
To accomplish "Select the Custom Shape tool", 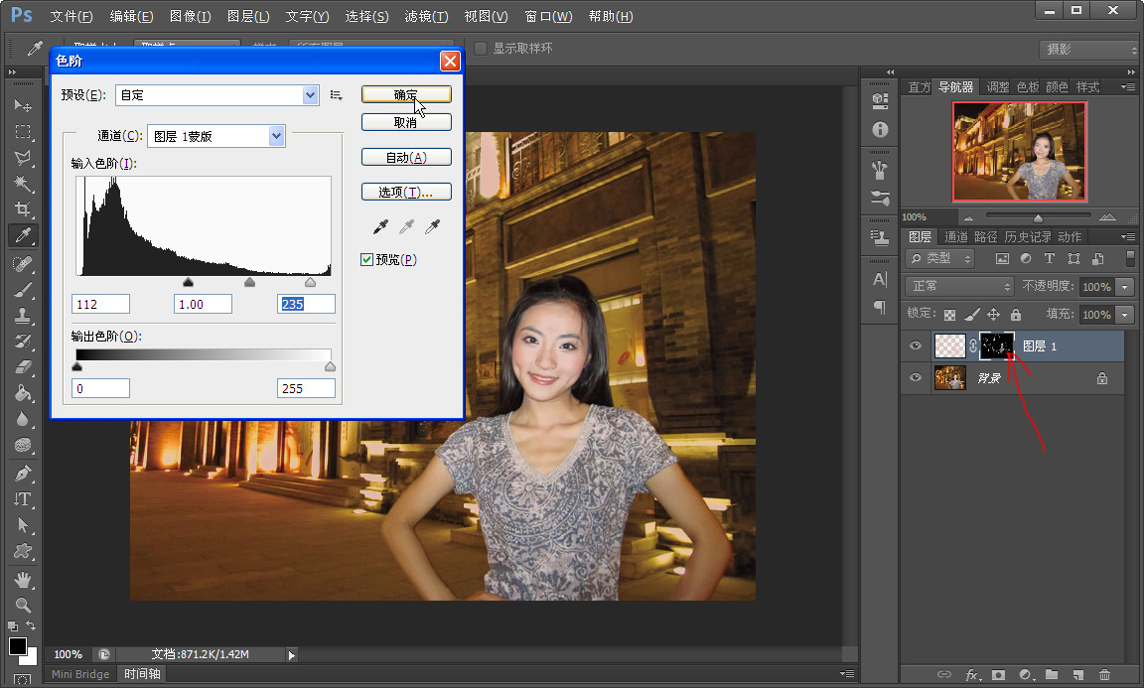I will 23,552.
